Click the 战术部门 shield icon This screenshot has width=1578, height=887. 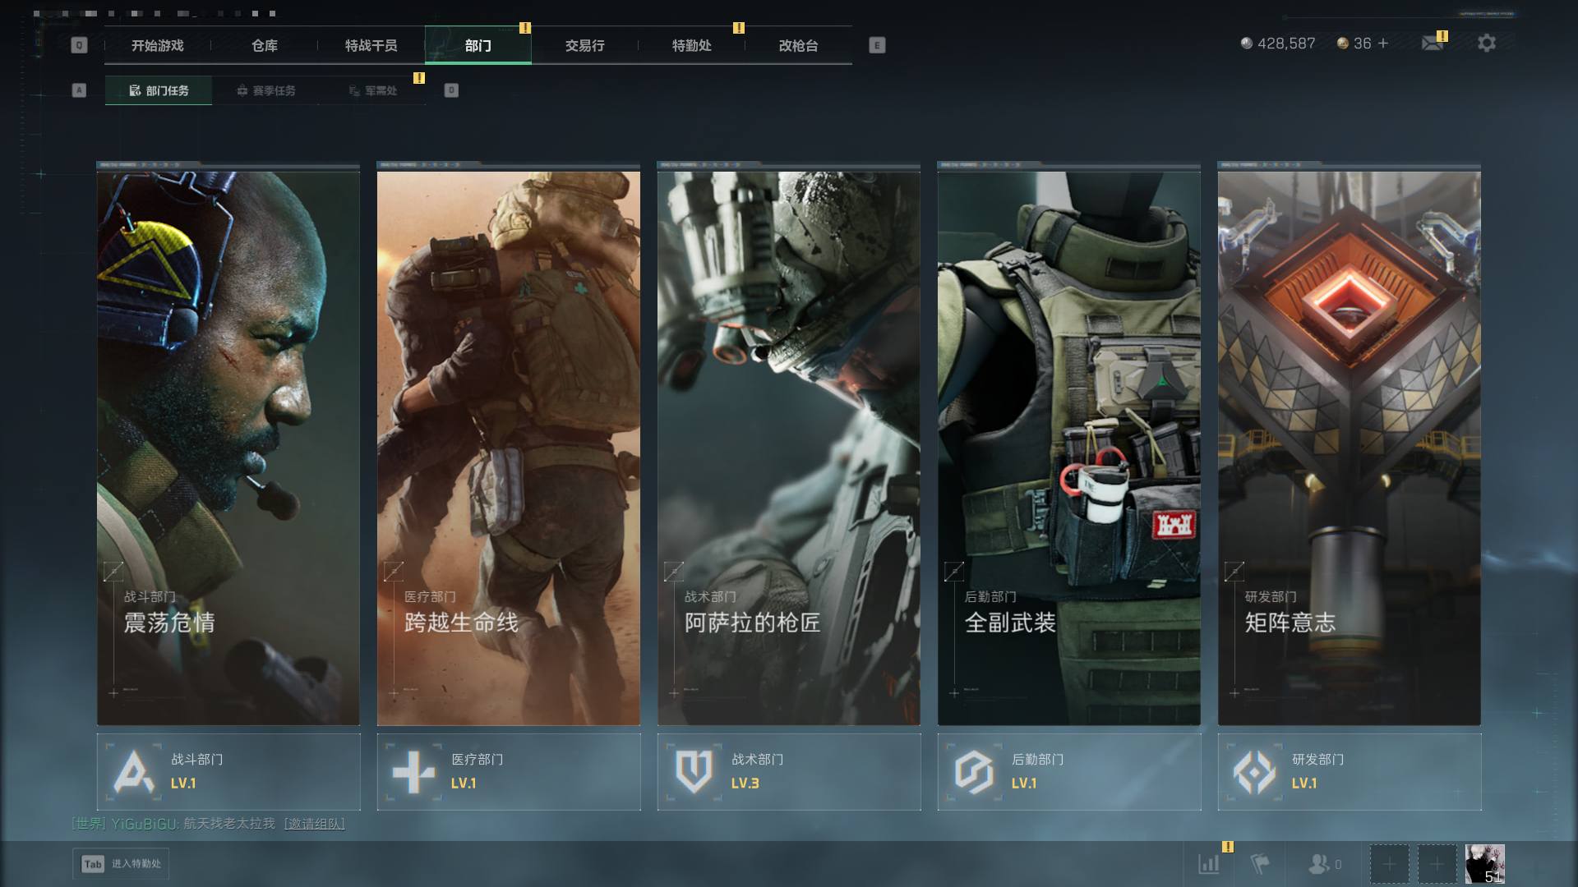pyautogui.click(x=694, y=772)
